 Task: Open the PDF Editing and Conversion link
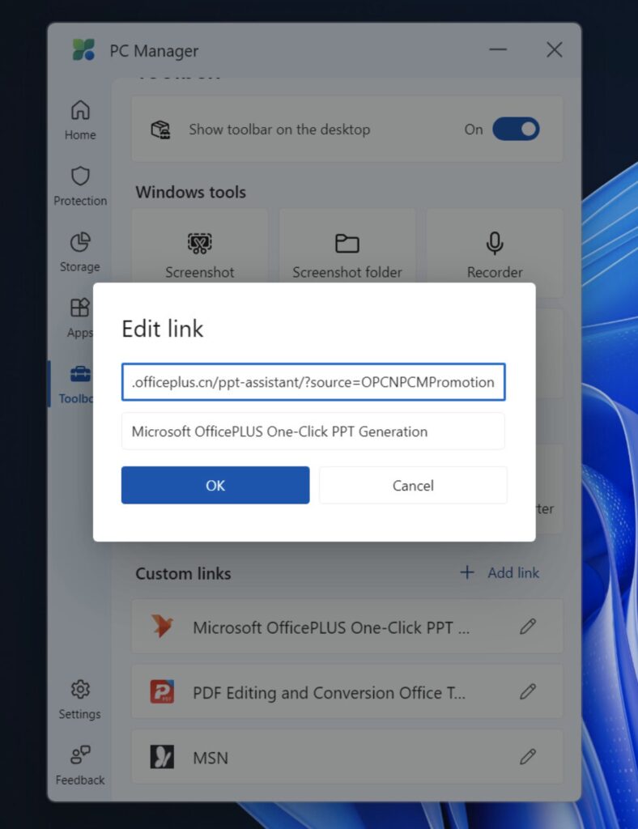[x=347, y=691]
